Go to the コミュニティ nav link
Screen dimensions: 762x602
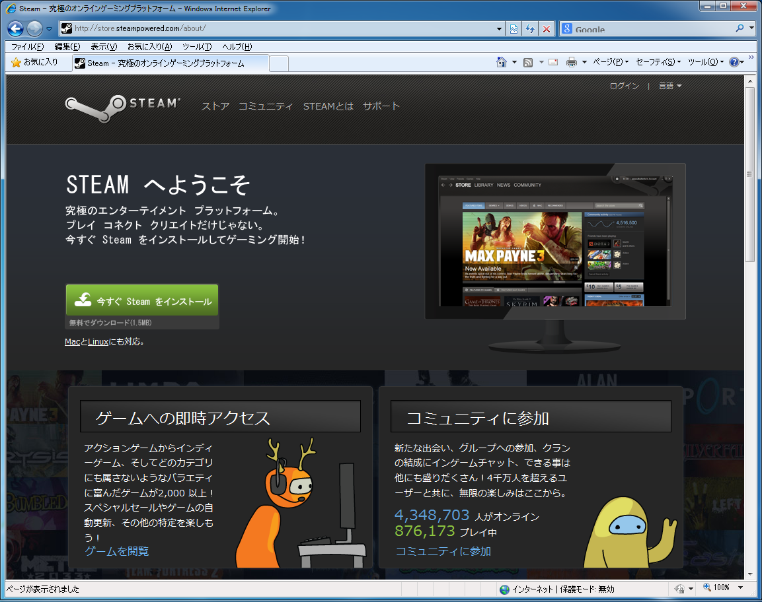click(x=266, y=106)
